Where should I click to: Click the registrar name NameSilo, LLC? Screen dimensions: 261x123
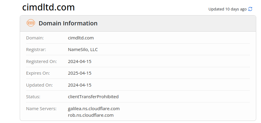(x=83, y=49)
